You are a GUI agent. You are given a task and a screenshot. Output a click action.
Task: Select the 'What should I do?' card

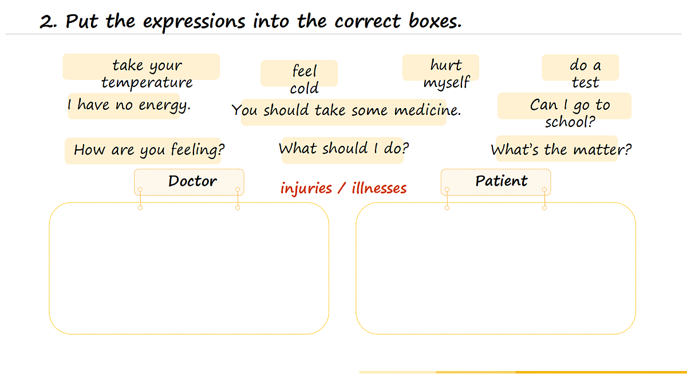pyautogui.click(x=342, y=150)
